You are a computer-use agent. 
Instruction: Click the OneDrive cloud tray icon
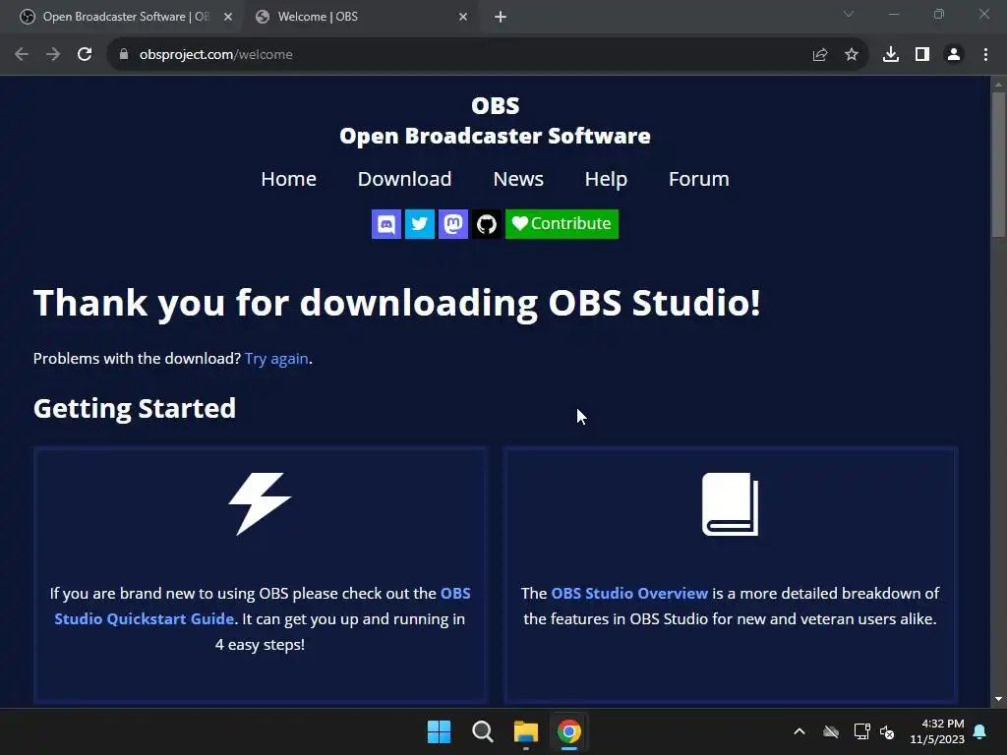[831, 731]
